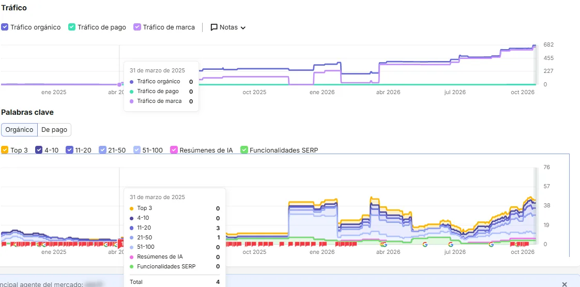Viewport: 580px width, 287px height.
Task: Click the Funcionalidades SERP tooltip row
Action: pos(175,266)
